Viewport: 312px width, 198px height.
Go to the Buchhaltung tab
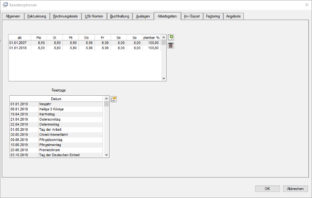(x=119, y=16)
